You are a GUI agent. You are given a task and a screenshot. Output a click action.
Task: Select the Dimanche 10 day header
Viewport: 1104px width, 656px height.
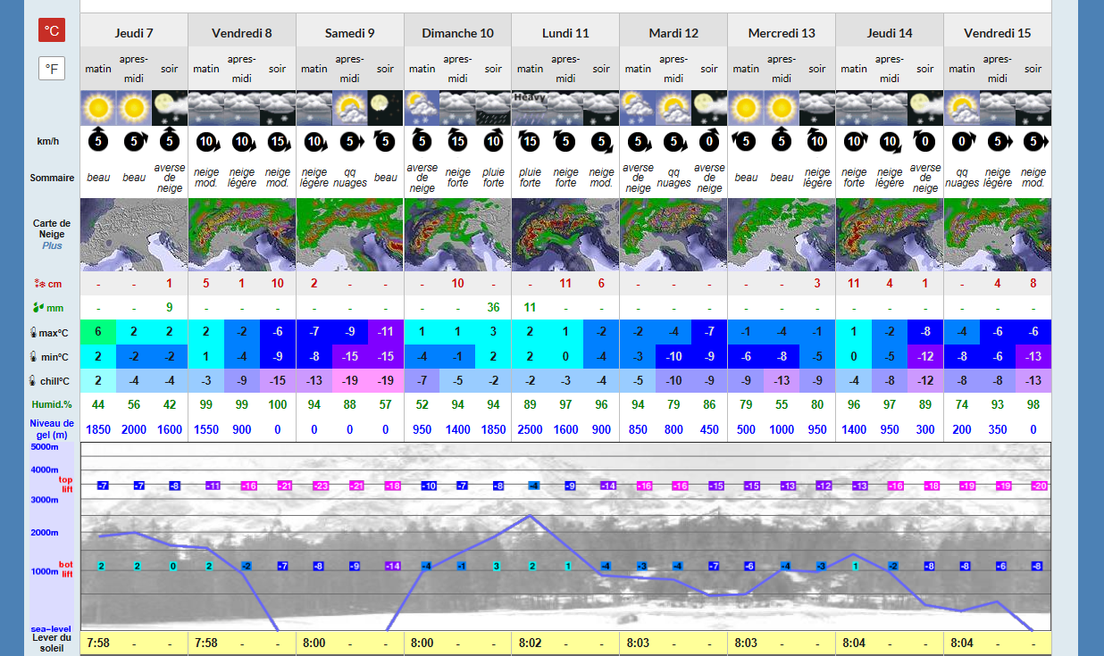[x=457, y=33]
